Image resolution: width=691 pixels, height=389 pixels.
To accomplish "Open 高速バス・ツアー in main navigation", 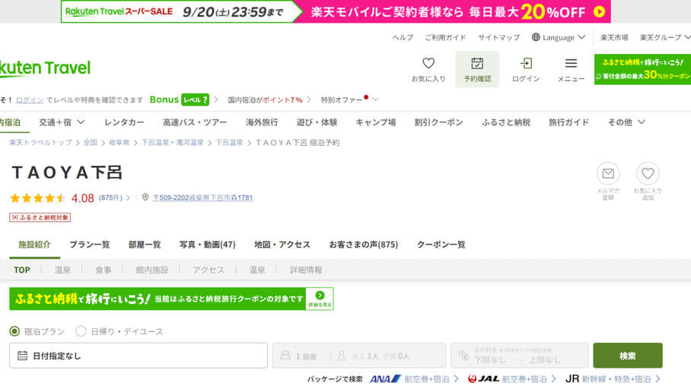I will (195, 122).
